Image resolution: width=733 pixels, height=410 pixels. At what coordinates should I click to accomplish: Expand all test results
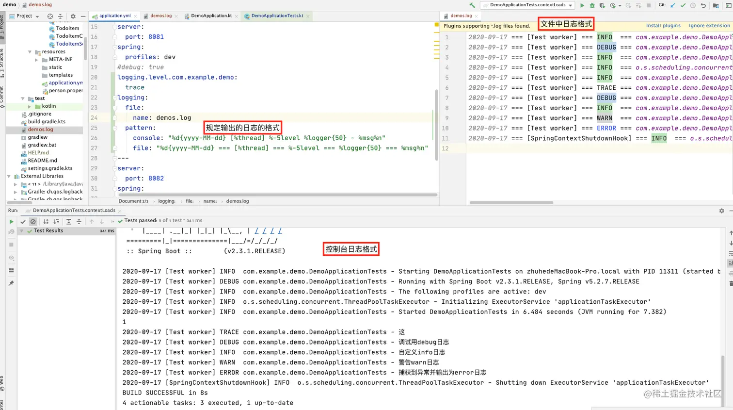(x=69, y=222)
